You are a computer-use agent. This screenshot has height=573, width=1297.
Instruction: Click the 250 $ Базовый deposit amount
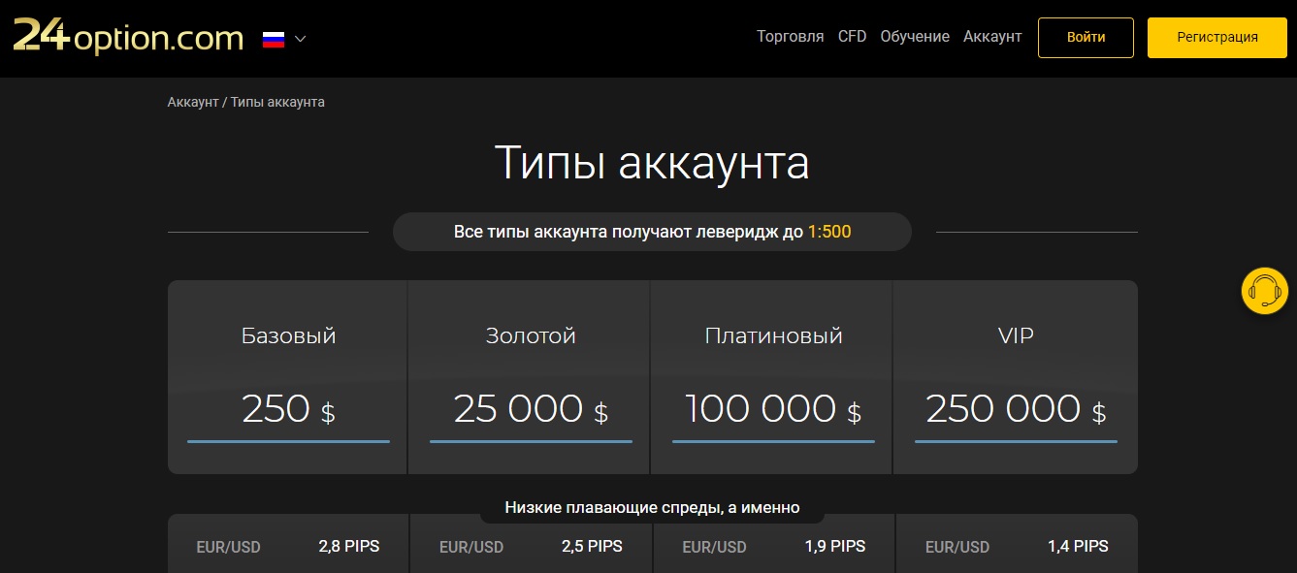coord(288,410)
